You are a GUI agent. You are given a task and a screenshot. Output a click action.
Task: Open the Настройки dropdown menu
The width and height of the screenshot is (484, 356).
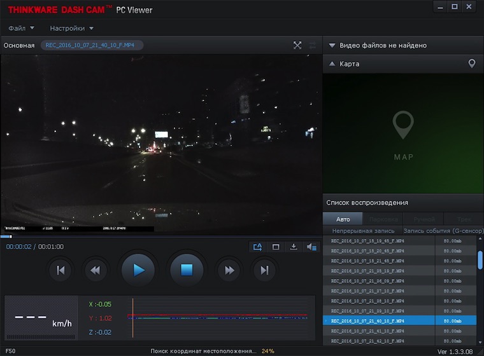(x=71, y=28)
